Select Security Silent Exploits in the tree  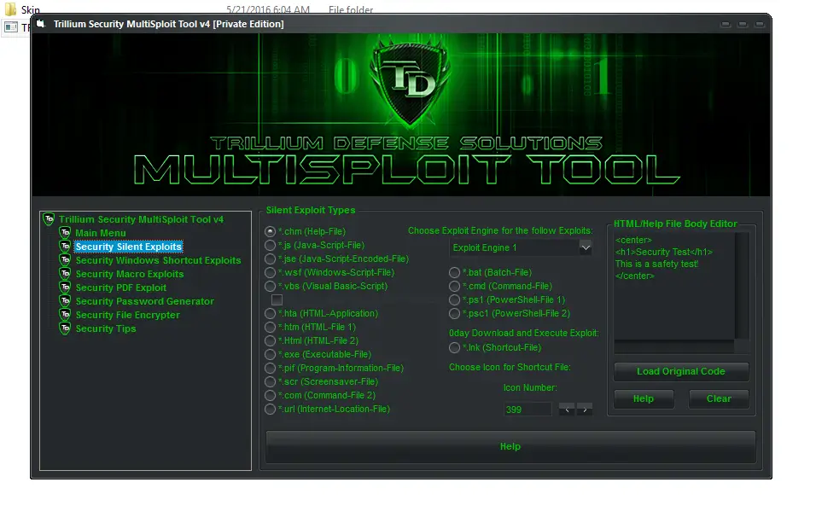point(128,247)
